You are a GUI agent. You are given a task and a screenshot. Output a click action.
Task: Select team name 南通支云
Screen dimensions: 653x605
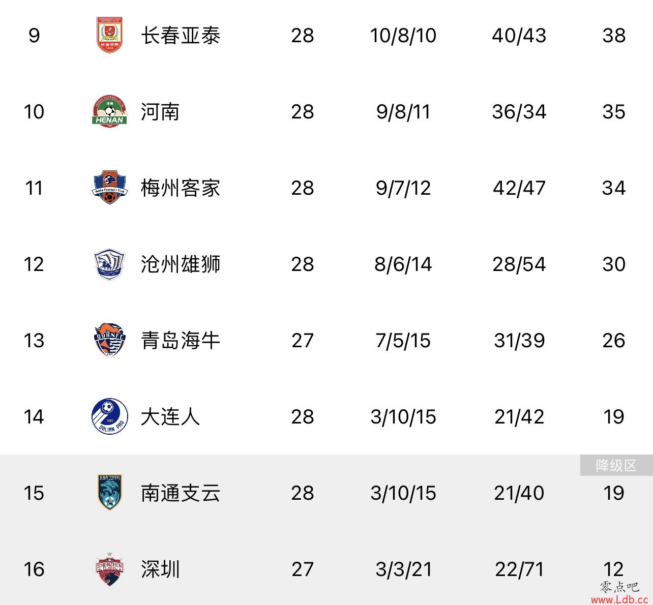pyautogui.click(x=181, y=493)
